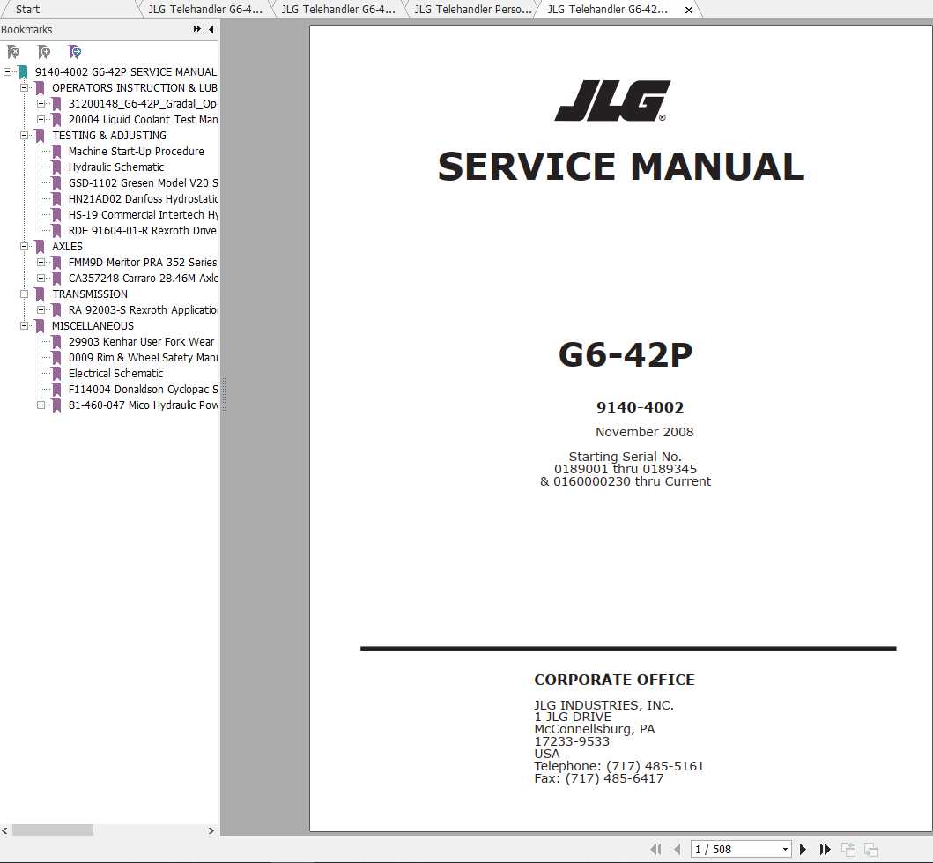The image size is (933, 863).
Task: Expand the 31200148_G6-42P_Gradall bookmark
Action: click(x=41, y=103)
